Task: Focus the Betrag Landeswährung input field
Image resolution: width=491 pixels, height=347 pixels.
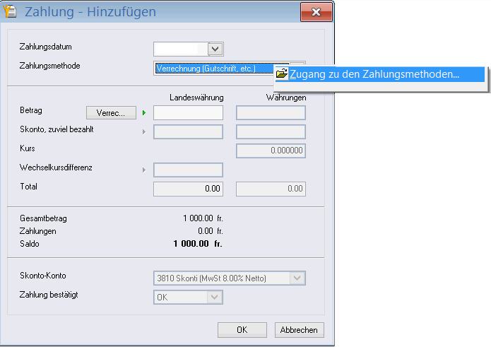Action: coord(188,113)
